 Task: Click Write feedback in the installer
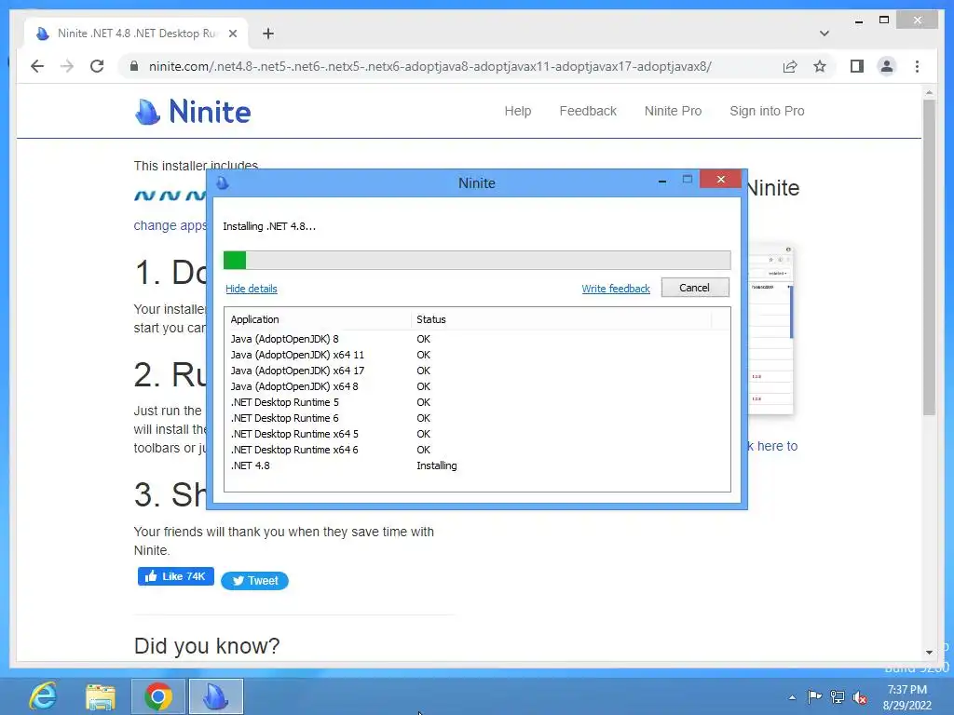[x=616, y=289]
